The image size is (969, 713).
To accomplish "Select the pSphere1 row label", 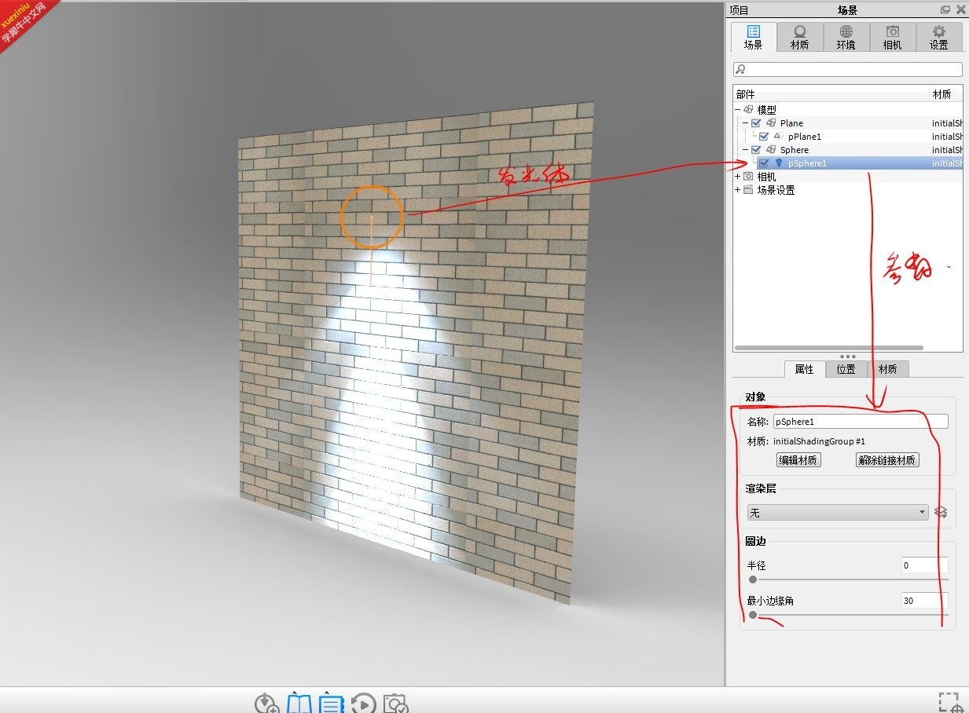I will pyautogui.click(x=807, y=163).
